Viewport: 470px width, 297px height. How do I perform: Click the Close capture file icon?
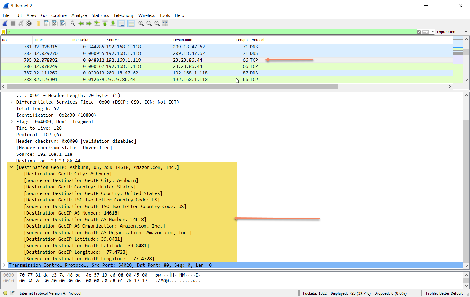coord(55,23)
